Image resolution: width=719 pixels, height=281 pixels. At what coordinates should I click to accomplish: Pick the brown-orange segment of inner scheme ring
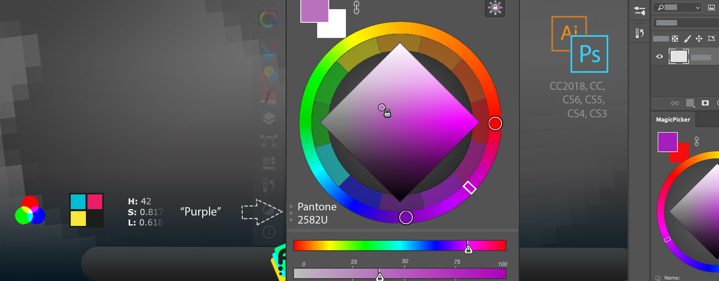(441, 53)
